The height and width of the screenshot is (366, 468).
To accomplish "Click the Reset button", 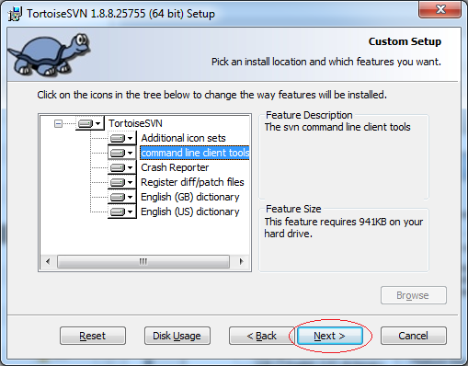I will (93, 336).
